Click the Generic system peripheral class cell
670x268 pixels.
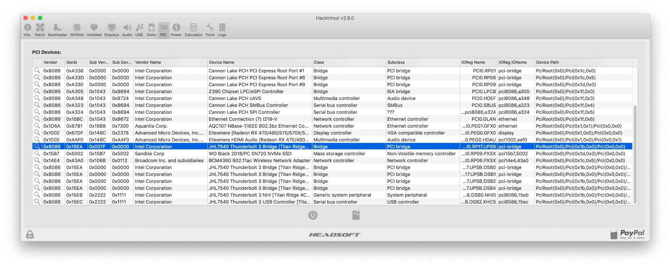(x=349, y=195)
